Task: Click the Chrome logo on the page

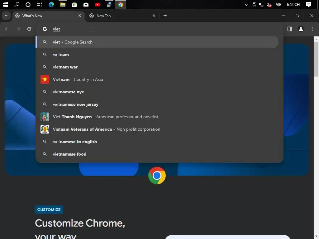Action: point(157,176)
